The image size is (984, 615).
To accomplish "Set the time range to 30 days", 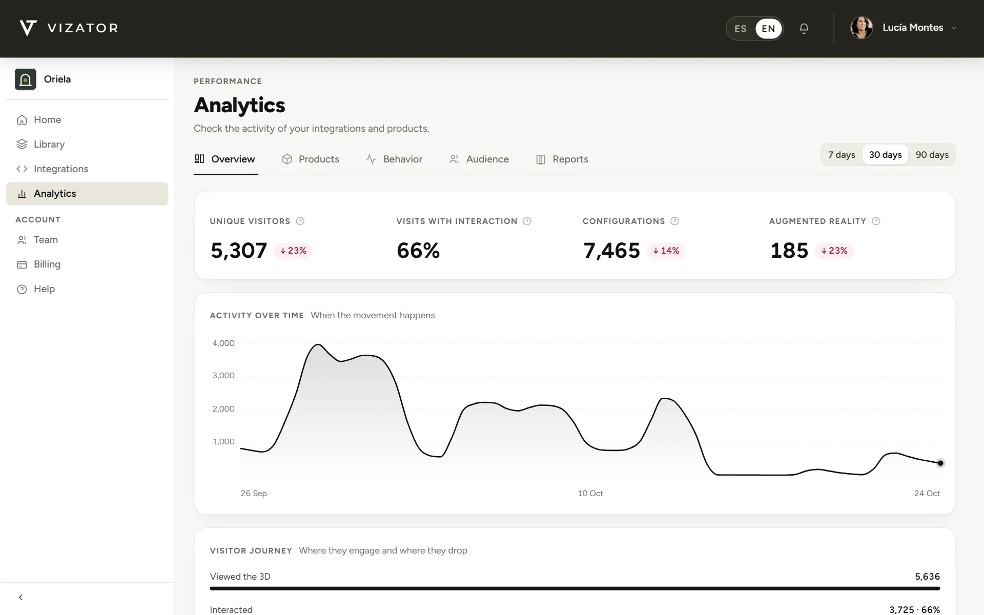I will coord(885,155).
